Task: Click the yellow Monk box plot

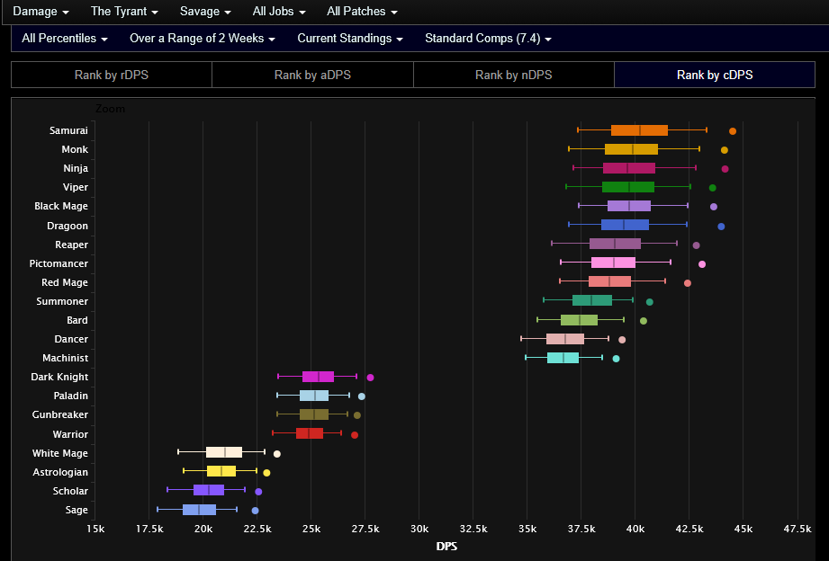Action: pyautogui.click(x=631, y=149)
